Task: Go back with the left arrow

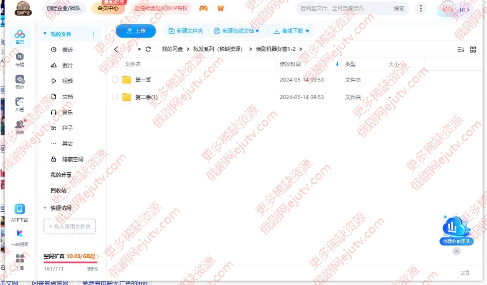Action: [x=116, y=49]
